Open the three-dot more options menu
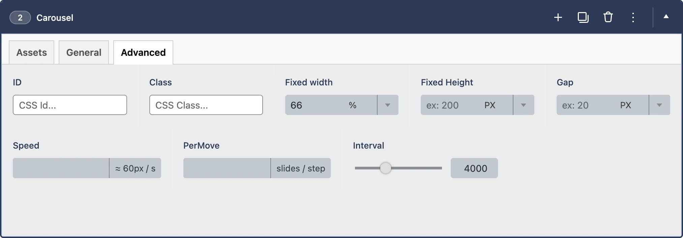The image size is (683, 238). (633, 17)
